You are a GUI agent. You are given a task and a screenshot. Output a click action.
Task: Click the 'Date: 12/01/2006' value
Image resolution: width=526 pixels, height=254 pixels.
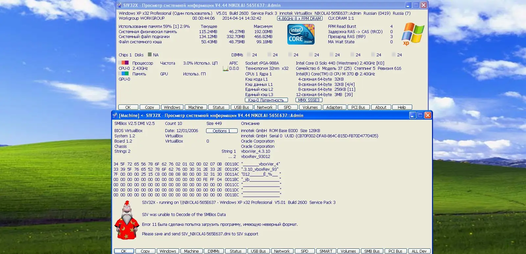181,131
